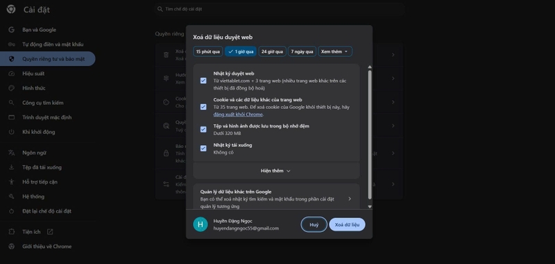Viewport: 555px width, 264px height.
Task: Open the Xem thêm time range dropdown
Action: (x=335, y=51)
